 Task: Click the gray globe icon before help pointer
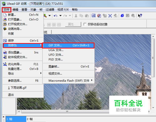tap(133, 16)
